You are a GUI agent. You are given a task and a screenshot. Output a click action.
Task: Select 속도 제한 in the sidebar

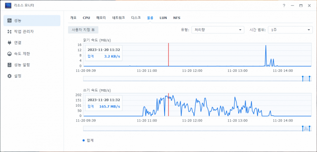pos(32,54)
